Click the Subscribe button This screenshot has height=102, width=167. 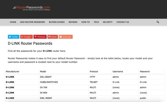[66, 37]
